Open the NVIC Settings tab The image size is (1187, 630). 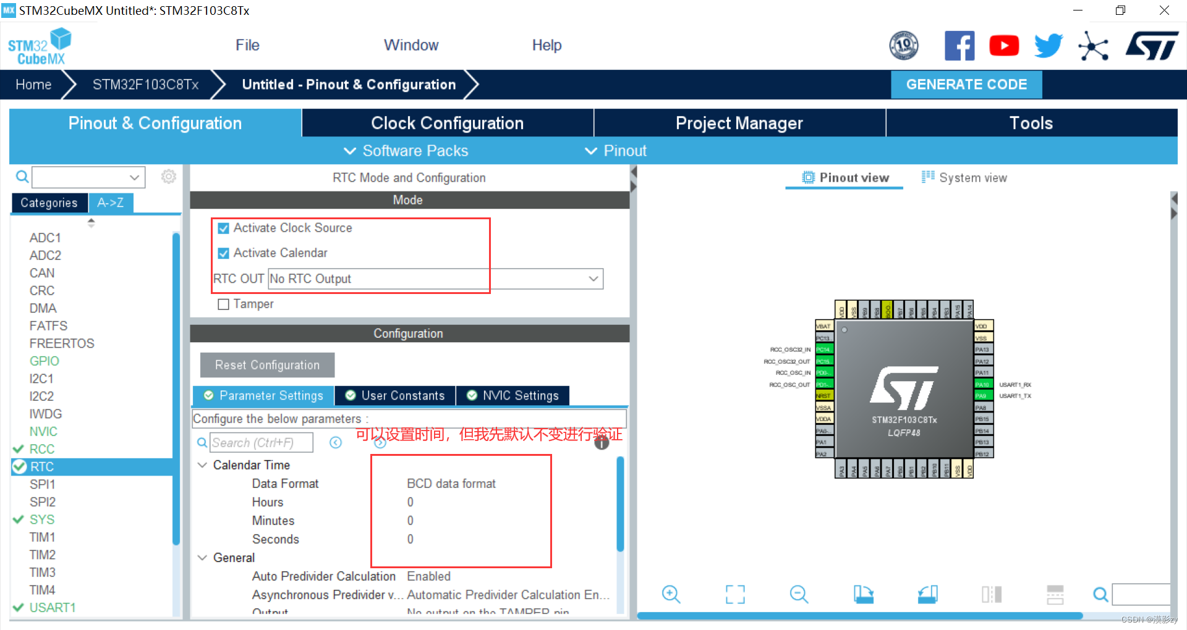pyautogui.click(x=513, y=395)
